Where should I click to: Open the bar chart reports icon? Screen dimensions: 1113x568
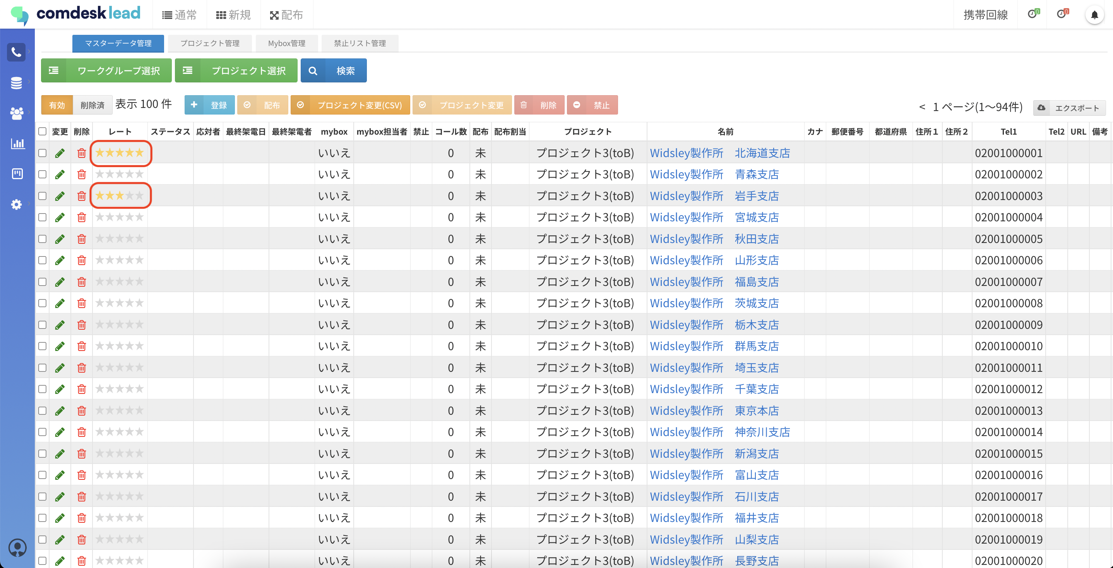click(17, 144)
